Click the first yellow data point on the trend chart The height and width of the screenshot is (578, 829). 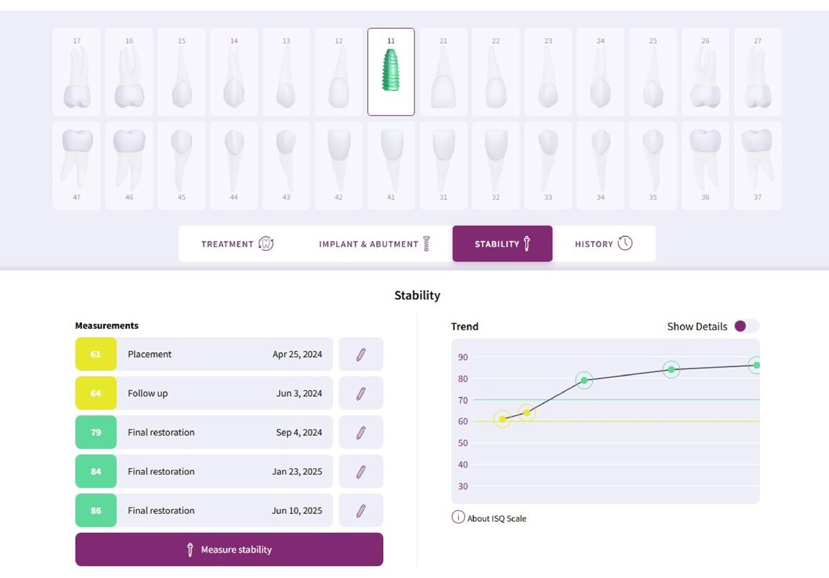(502, 419)
